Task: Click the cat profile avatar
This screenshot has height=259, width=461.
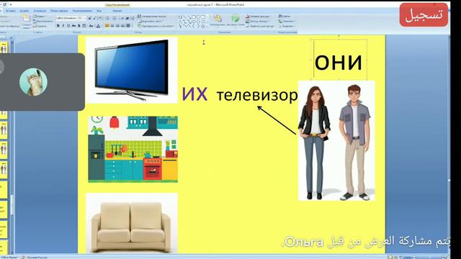Action: [33, 82]
